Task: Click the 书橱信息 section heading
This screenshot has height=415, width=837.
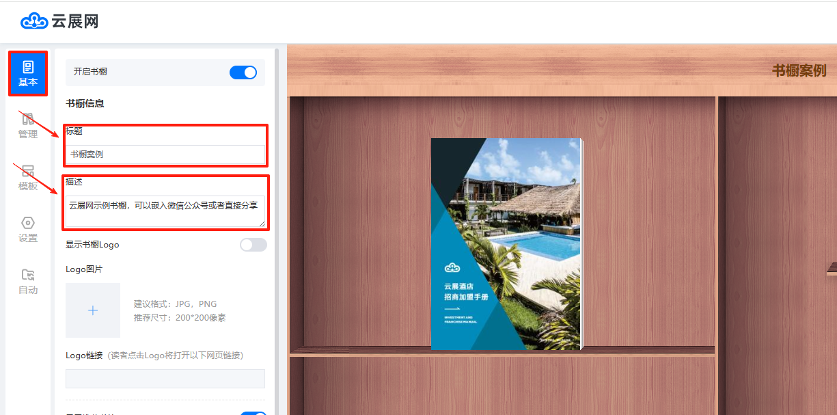Action: pos(85,104)
